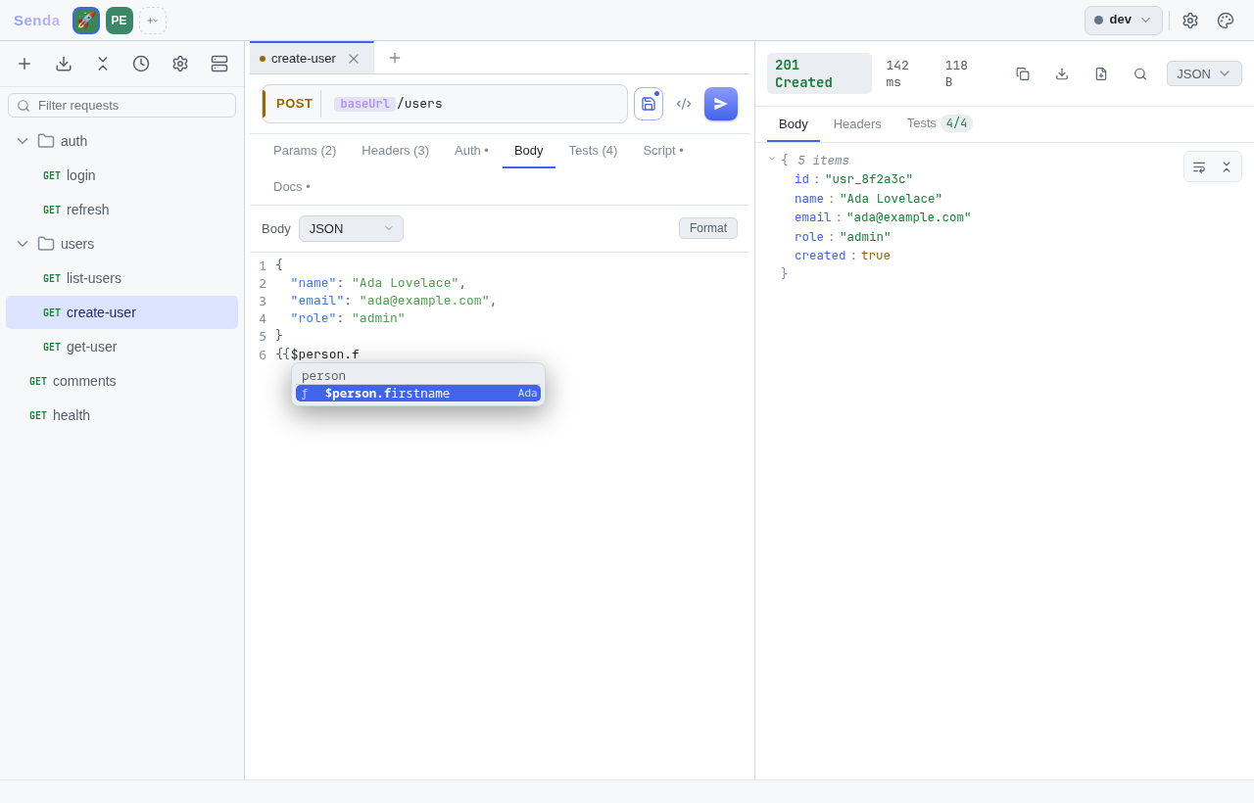Open the server/environments icon in sidebar
The height and width of the screenshot is (803, 1254).
point(219,64)
